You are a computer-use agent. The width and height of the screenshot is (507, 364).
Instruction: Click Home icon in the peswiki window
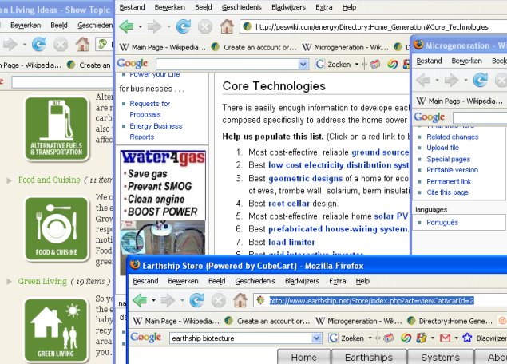(227, 26)
